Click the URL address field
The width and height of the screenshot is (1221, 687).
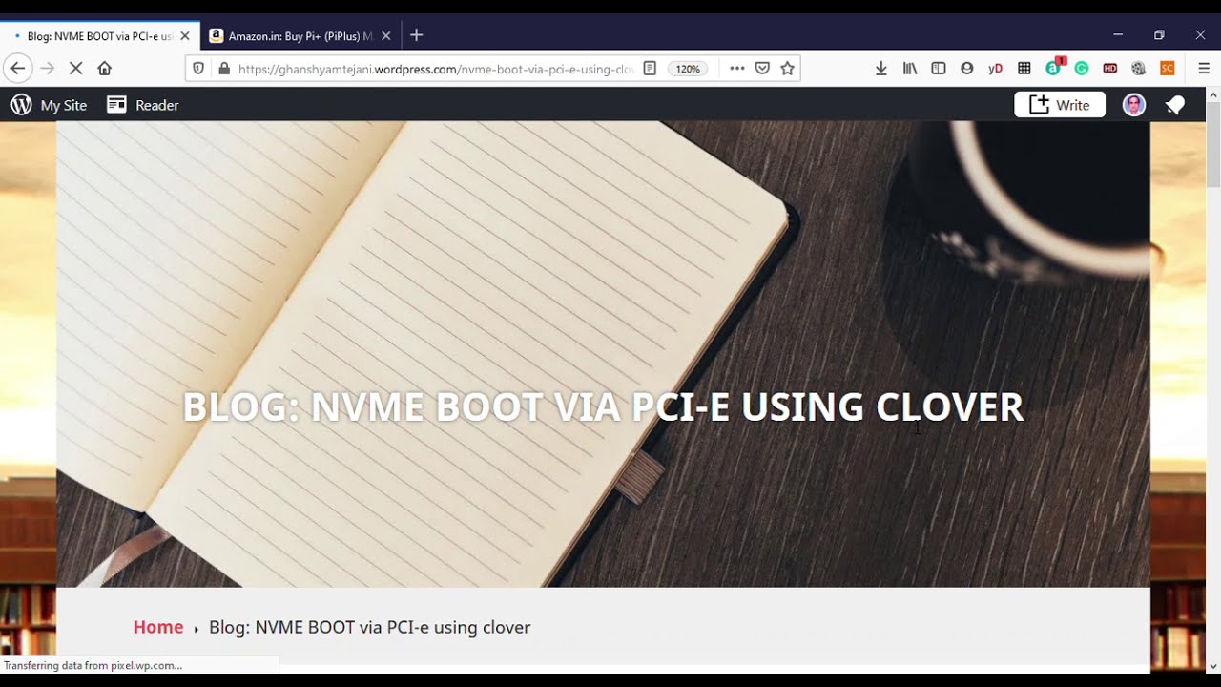tap(435, 69)
